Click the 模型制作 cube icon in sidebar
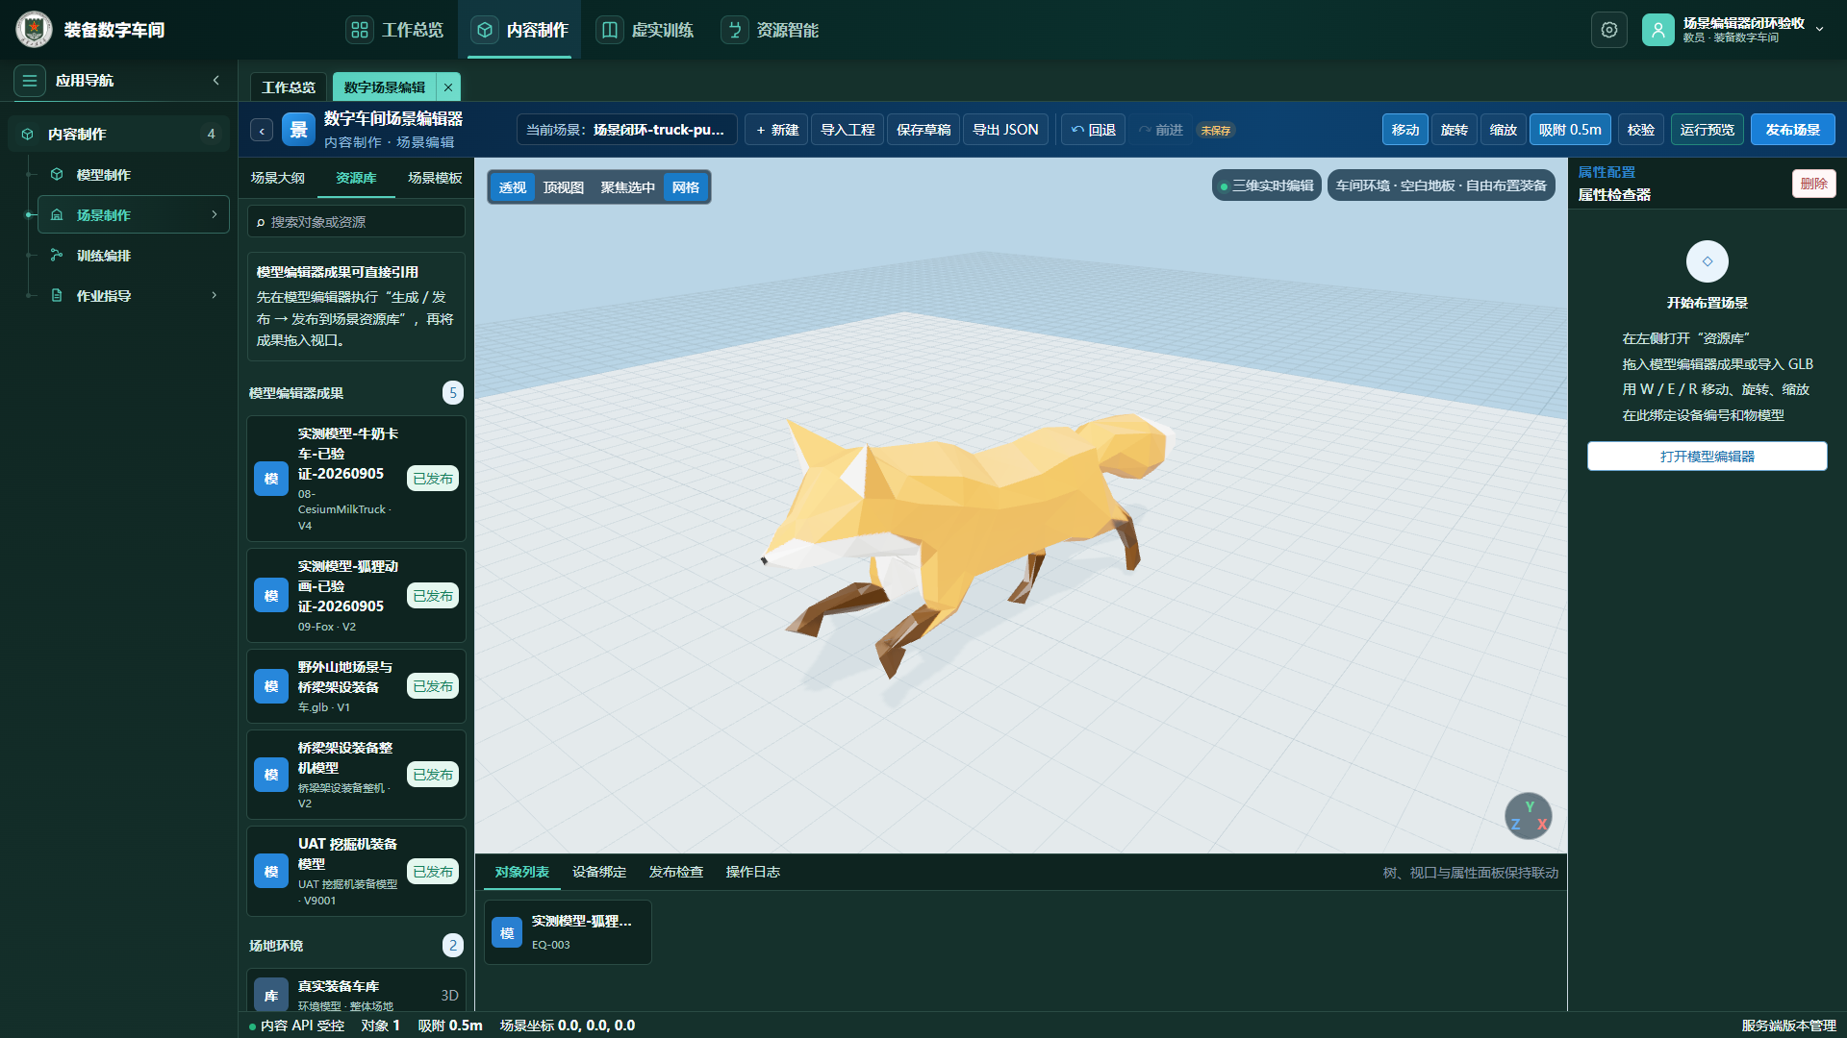Image resolution: width=1847 pixels, height=1038 pixels. pos(57,175)
